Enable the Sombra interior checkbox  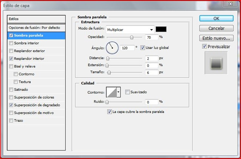coord(11,43)
